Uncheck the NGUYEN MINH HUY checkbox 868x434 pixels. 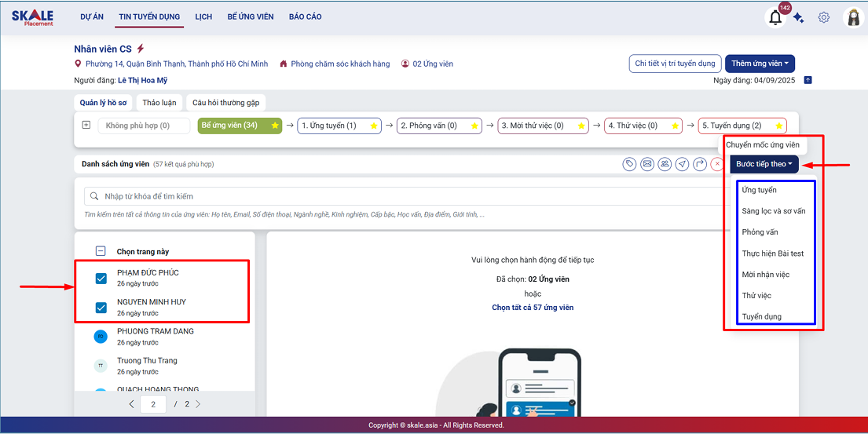tap(101, 307)
